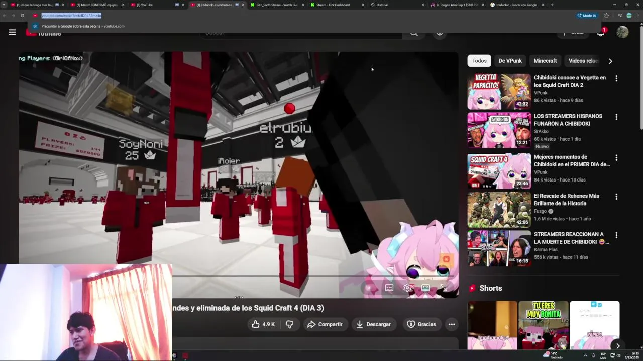Open the account avatar menu
Viewport: 643px width, 361px height.
pos(622,32)
